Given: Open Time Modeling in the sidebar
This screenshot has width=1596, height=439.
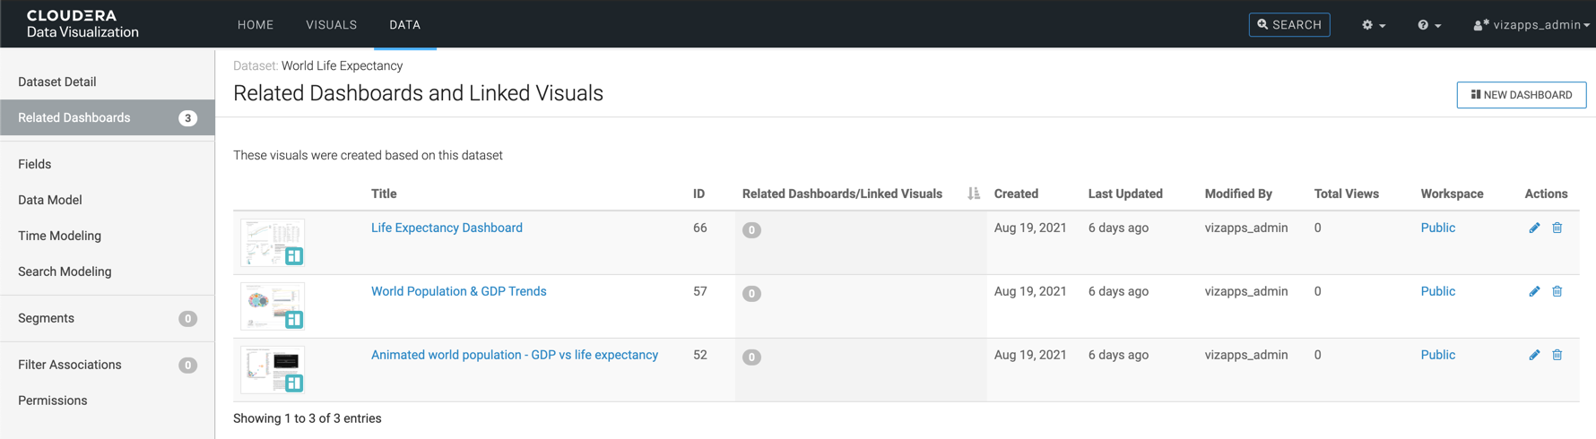Looking at the screenshot, I should (x=59, y=236).
